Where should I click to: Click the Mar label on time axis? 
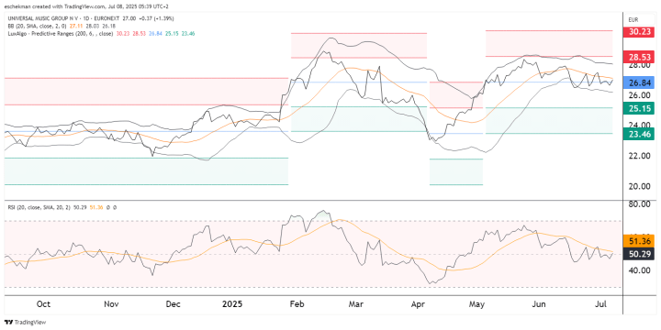(x=357, y=304)
